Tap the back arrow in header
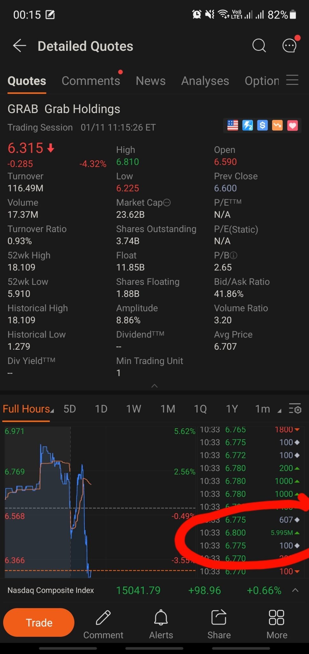Screen dimensions: 309x654 click(19, 46)
